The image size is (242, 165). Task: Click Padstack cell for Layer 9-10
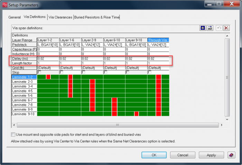pyautogui.click(x=136, y=45)
